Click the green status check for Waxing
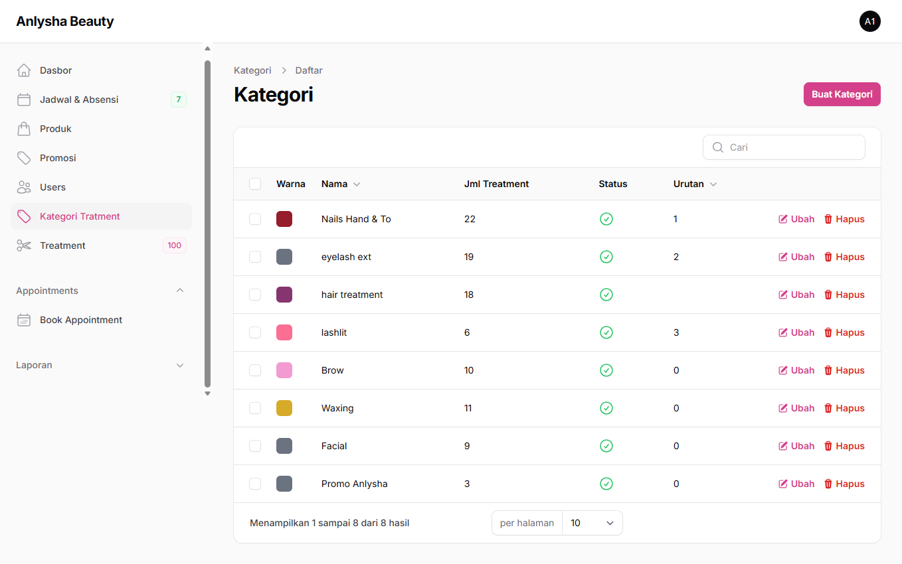This screenshot has height=564, width=902. [606, 408]
